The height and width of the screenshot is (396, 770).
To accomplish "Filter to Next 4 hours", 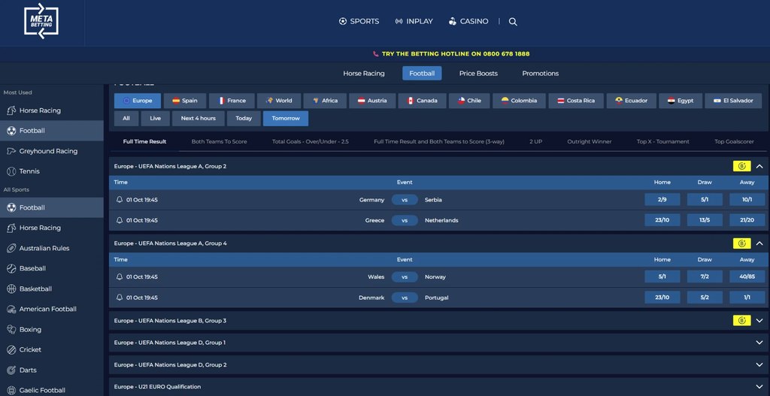I will 199,118.
